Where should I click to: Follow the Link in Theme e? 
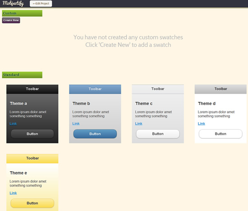pos(13,193)
